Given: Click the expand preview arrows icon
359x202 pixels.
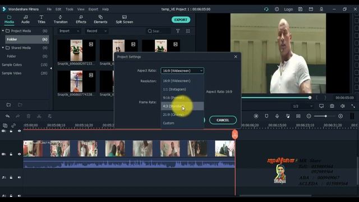Looking at the screenshot, I should [353, 106].
